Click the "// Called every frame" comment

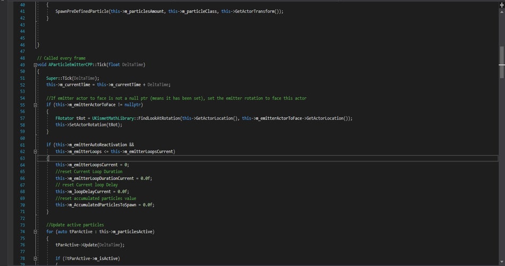[61, 58]
